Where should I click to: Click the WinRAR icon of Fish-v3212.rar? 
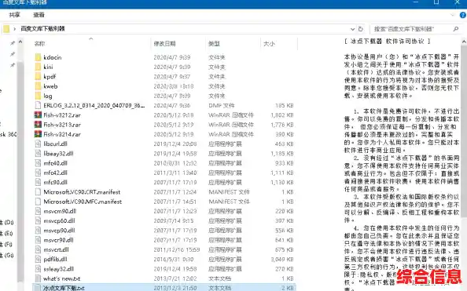(38, 115)
